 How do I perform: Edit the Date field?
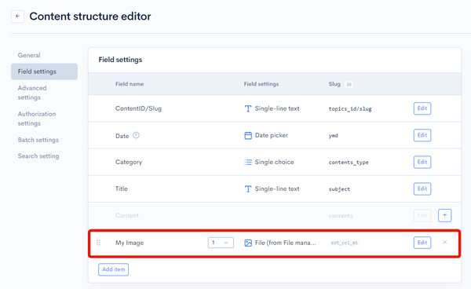(x=422, y=135)
